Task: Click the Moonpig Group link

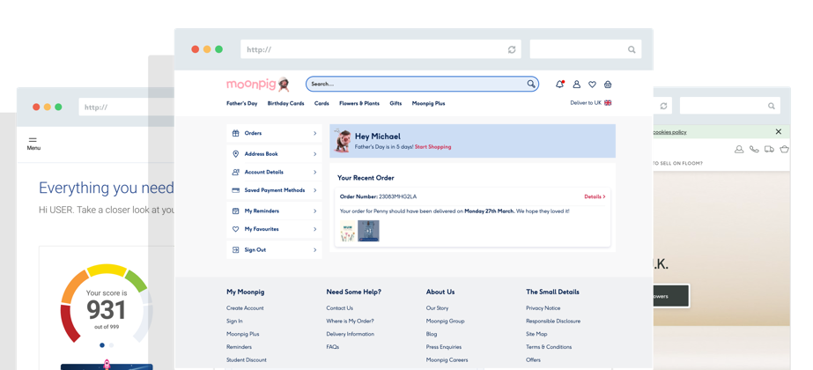Action: [446, 322]
